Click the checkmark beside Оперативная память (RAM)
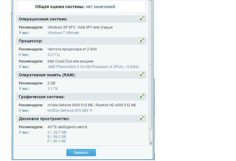 pyautogui.click(x=141, y=75)
